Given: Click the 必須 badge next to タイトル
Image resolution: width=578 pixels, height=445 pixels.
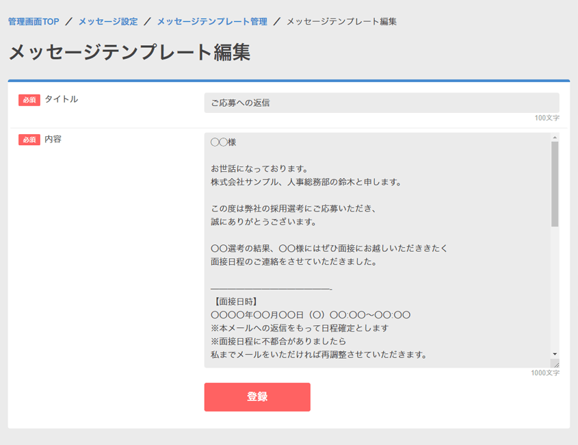Looking at the screenshot, I should (x=28, y=100).
